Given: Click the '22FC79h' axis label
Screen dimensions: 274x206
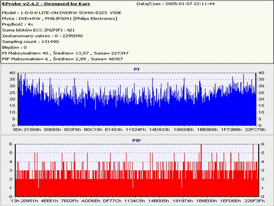Looking at the screenshot, I should 255,130.
